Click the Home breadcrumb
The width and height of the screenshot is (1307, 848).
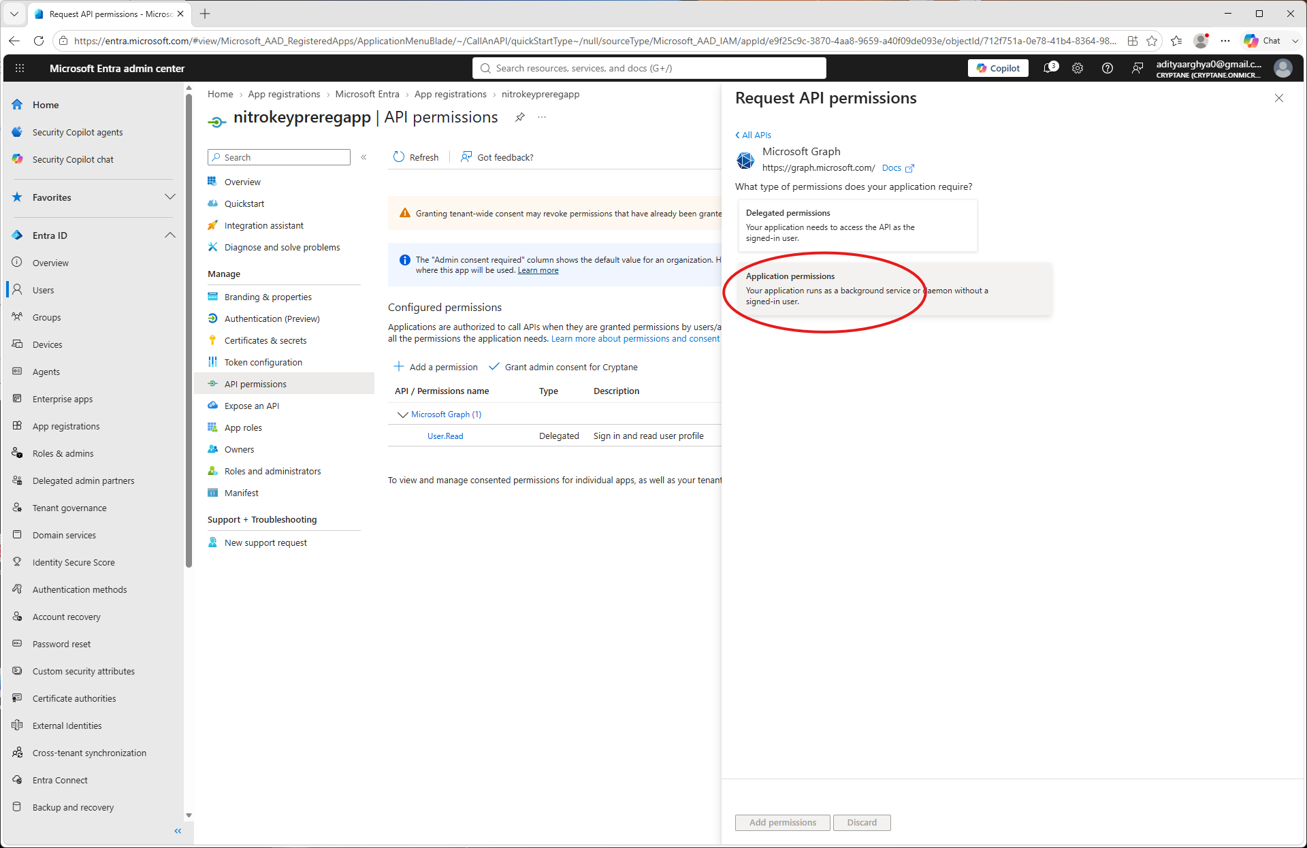click(221, 94)
